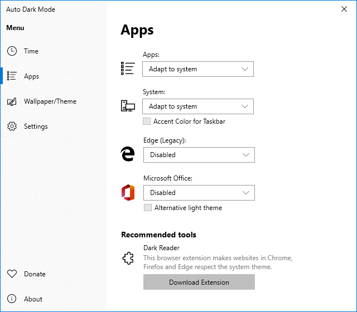
Task: Open the Edge (Legacy) dropdown
Action: [x=199, y=155]
